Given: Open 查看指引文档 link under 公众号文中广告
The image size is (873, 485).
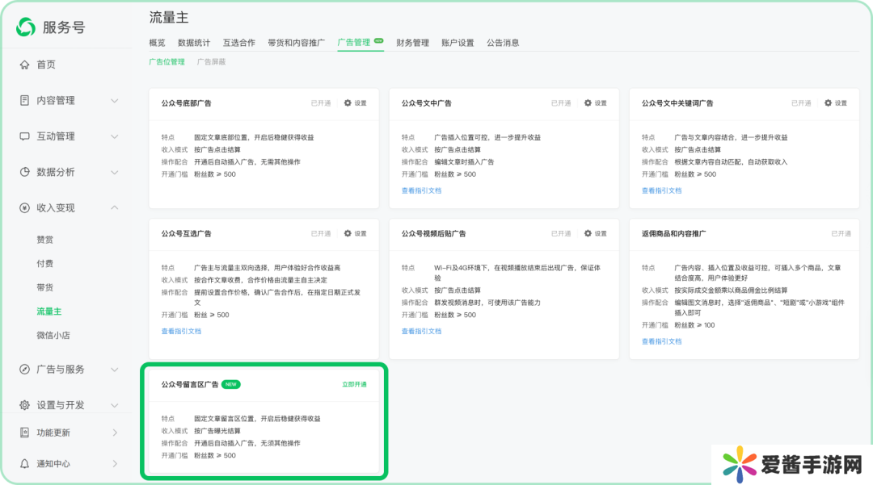Looking at the screenshot, I should click(421, 191).
